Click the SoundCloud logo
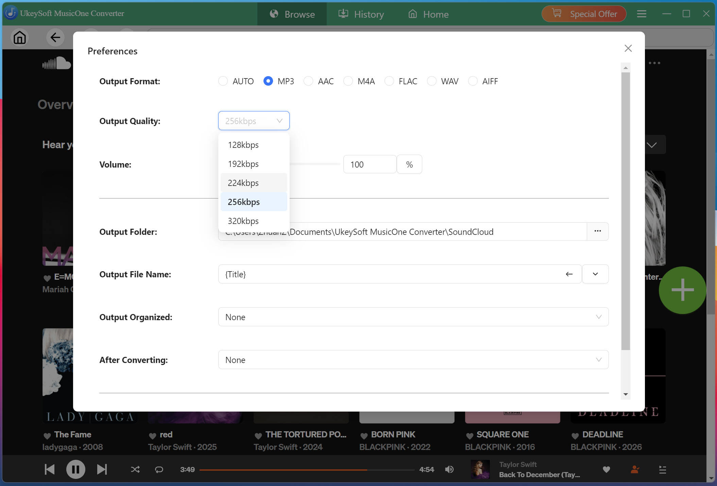This screenshot has width=717, height=486. pos(56,63)
